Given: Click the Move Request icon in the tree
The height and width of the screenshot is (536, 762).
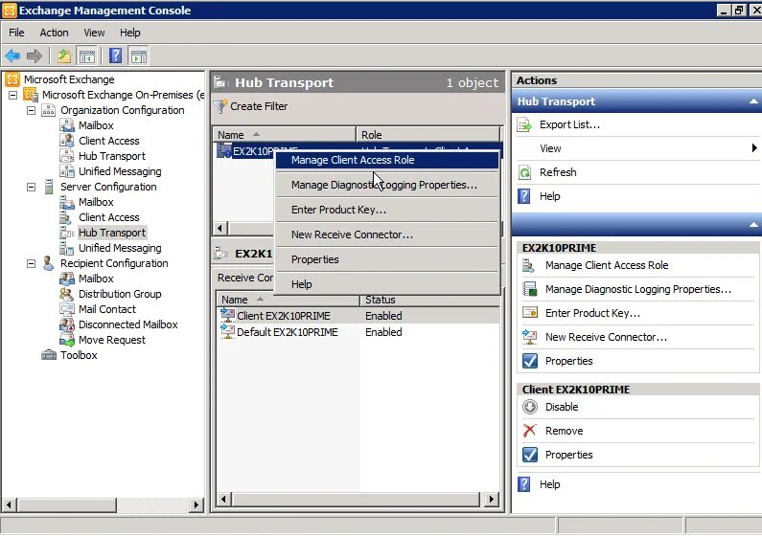Looking at the screenshot, I should coord(66,340).
